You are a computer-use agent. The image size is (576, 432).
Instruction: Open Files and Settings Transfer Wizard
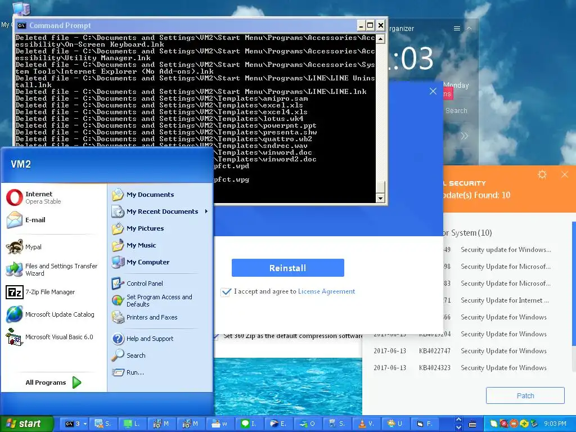pyautogui.click(x=53, y=269)
